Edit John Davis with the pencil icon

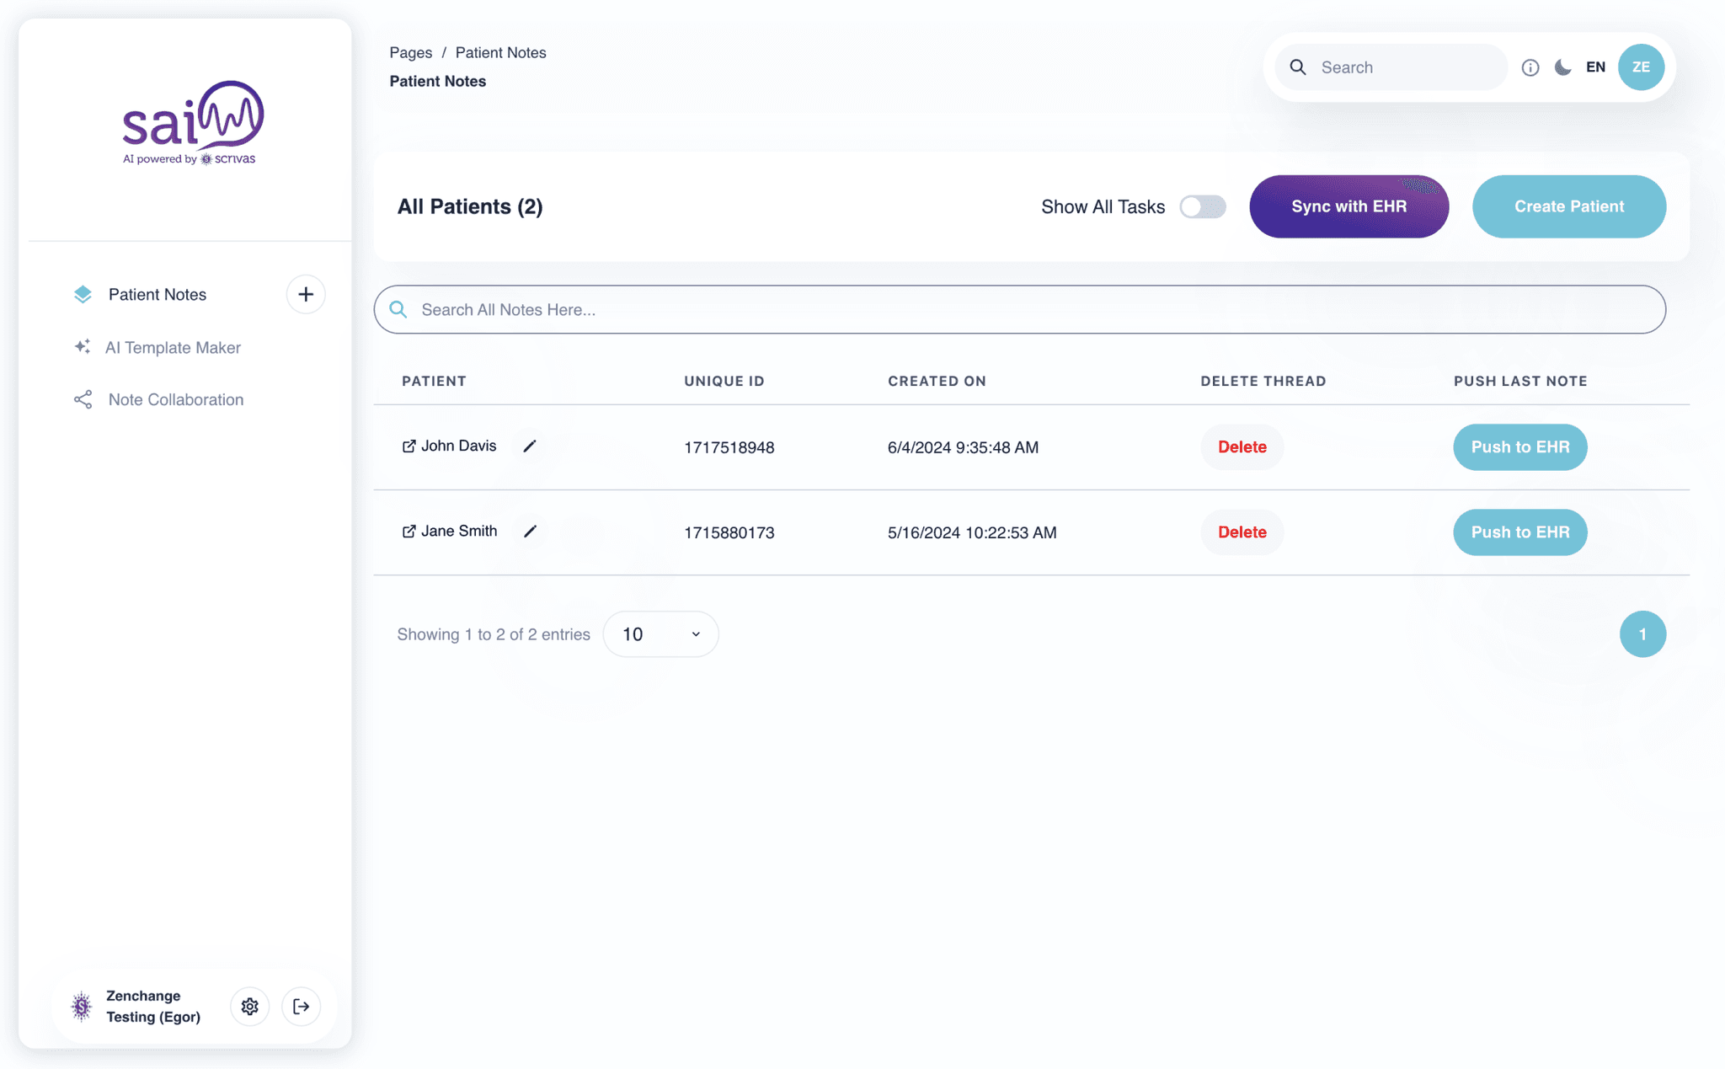coord(529,446)
